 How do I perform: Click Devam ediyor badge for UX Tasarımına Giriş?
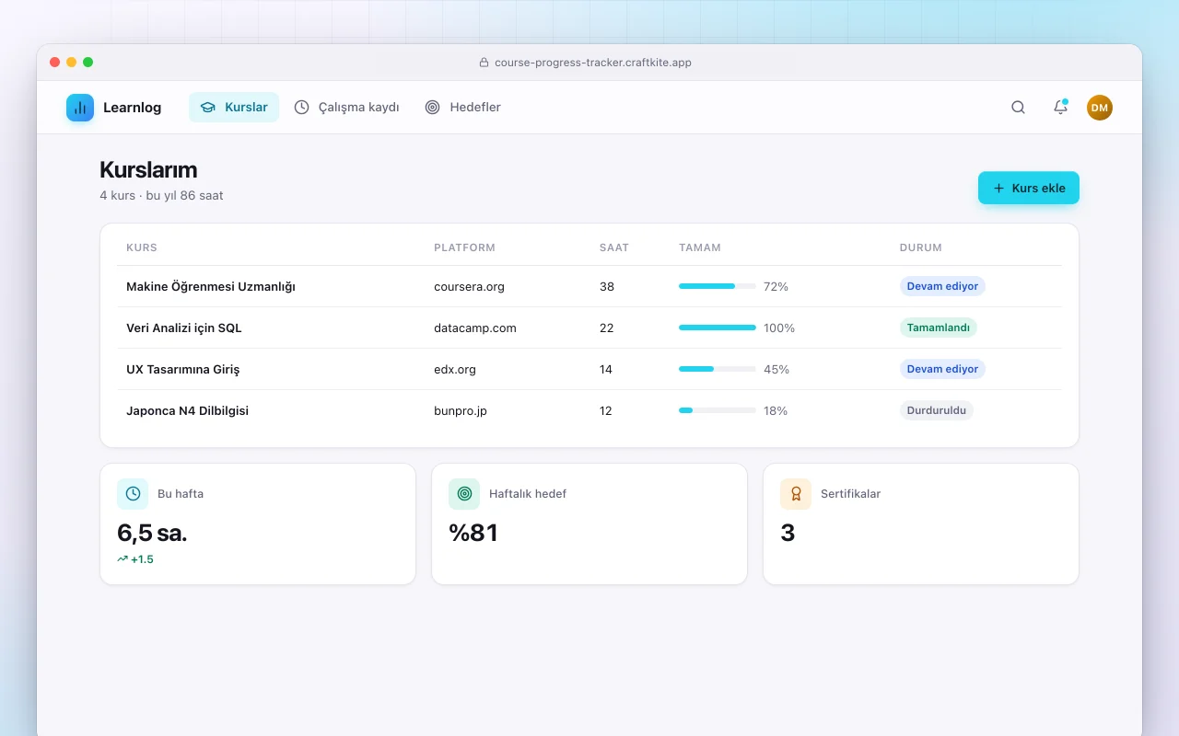point(942,369)
